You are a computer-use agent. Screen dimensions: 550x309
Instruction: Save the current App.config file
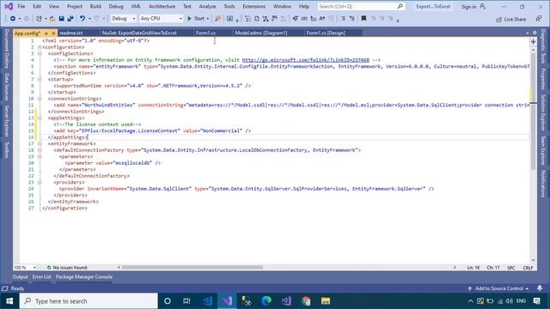61,19
